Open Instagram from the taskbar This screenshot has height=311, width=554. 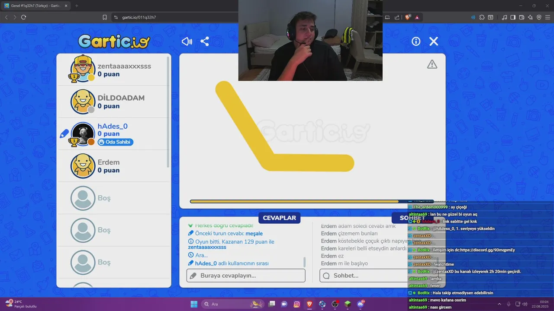tap(297, 304)
